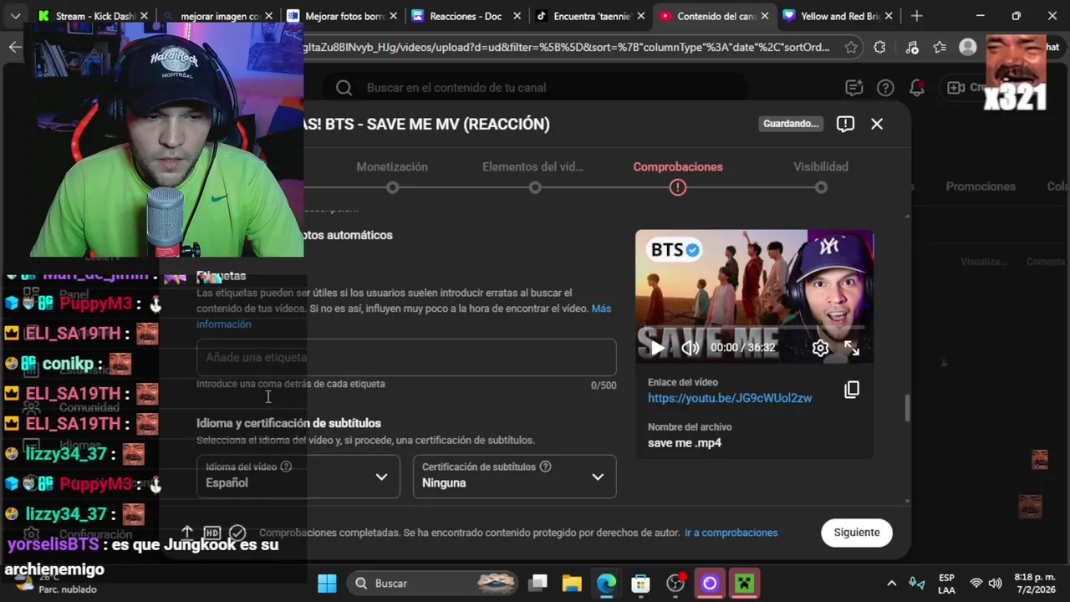Open YouTube Studio feedback icon in top bar
Image resolution: width=1070 pixels, height=602 pixels.
pyautogui.click(x=853, y=88)
